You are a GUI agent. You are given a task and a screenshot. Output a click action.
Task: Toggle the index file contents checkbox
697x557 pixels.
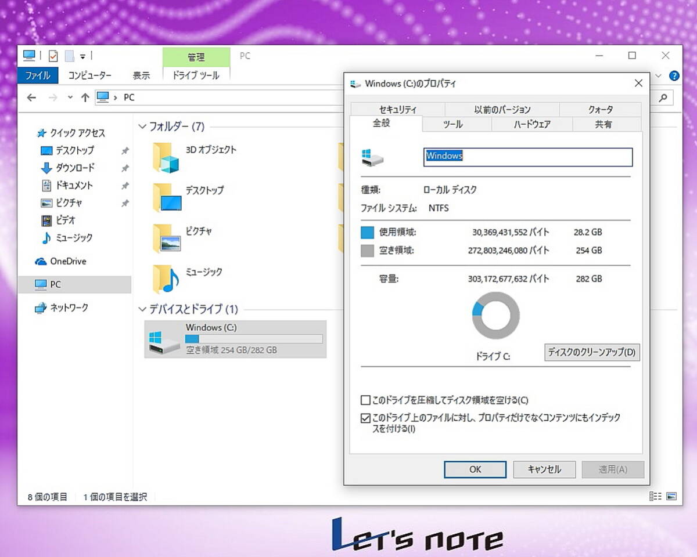tap(365, 418)
